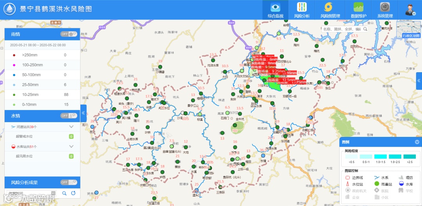Click the 超警戒水位 count badge
The image size is (422, 206).
coord(72,137)
